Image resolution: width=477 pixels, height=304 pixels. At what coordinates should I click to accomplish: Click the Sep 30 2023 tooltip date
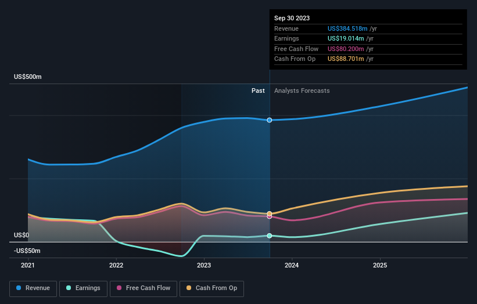(292, 18)
